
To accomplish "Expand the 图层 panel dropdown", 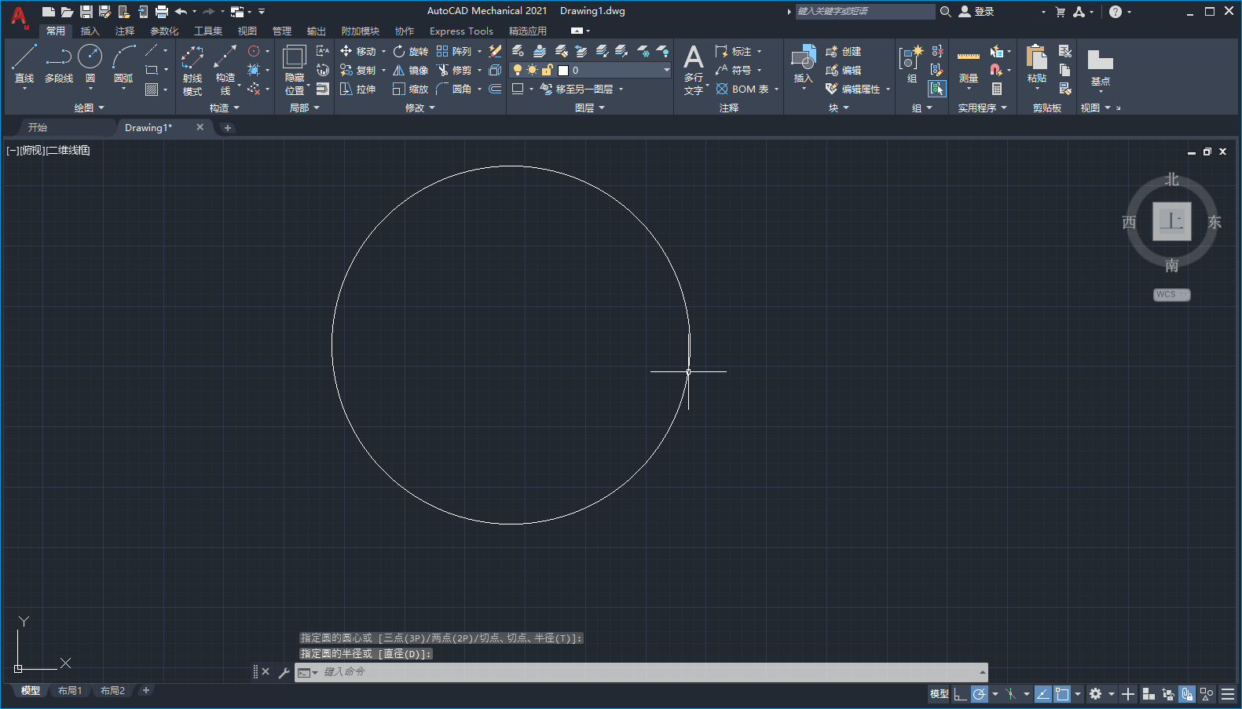I will tap(590, 108).
